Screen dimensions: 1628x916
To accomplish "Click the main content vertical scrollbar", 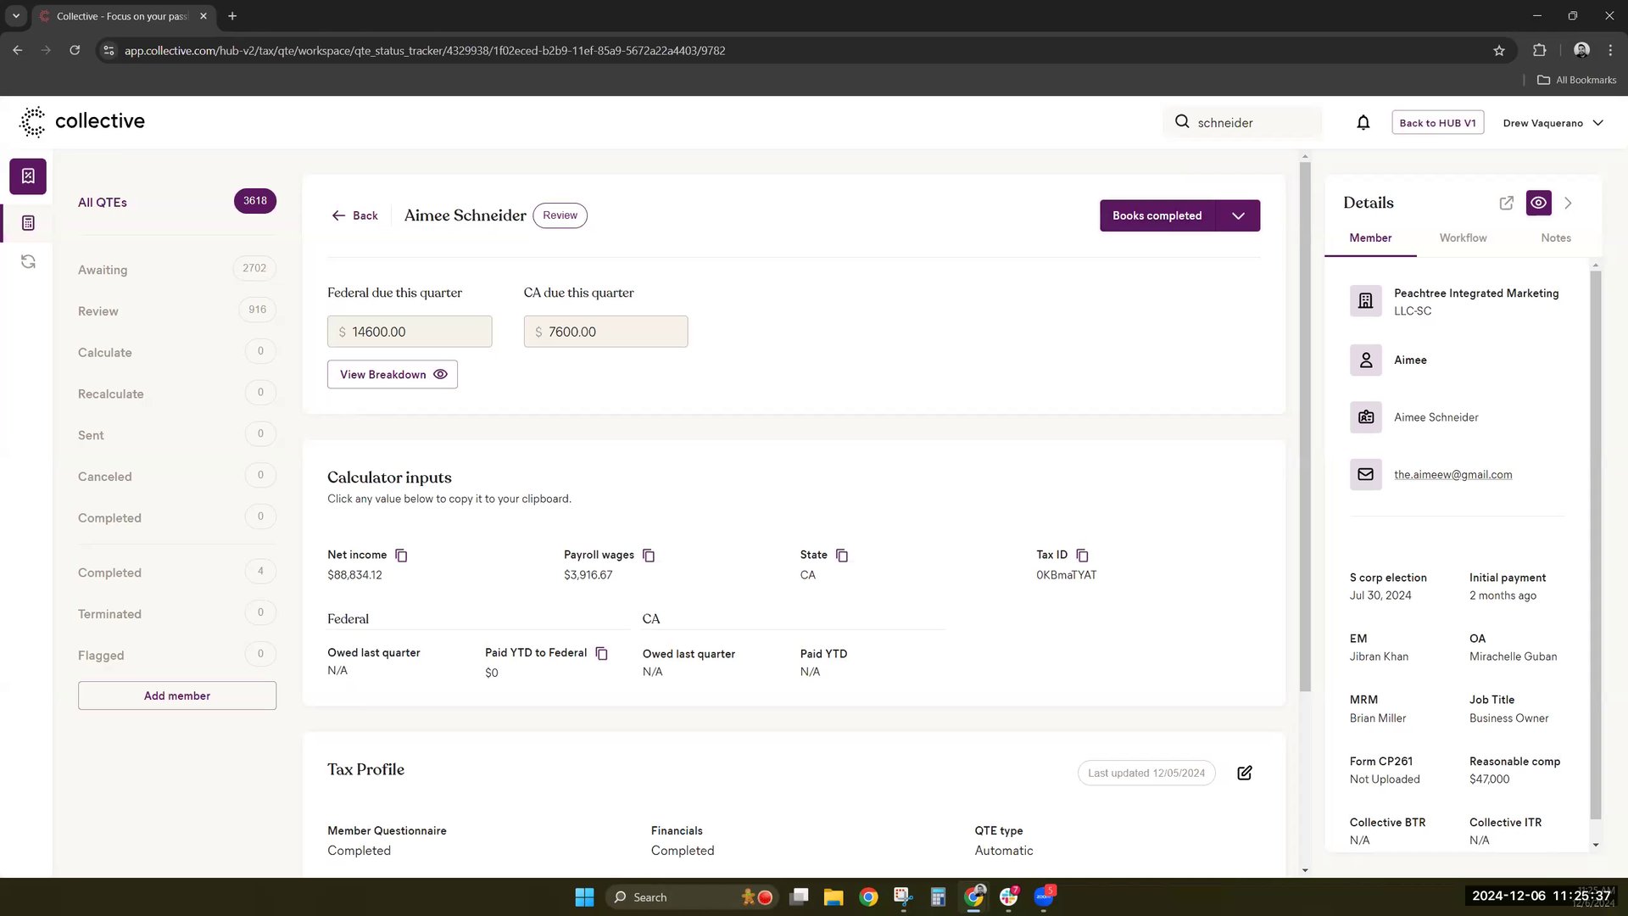I will click(x=1305, y=424).
